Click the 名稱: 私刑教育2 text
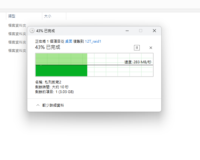This screenshot has width=200, height=160. 48,82
